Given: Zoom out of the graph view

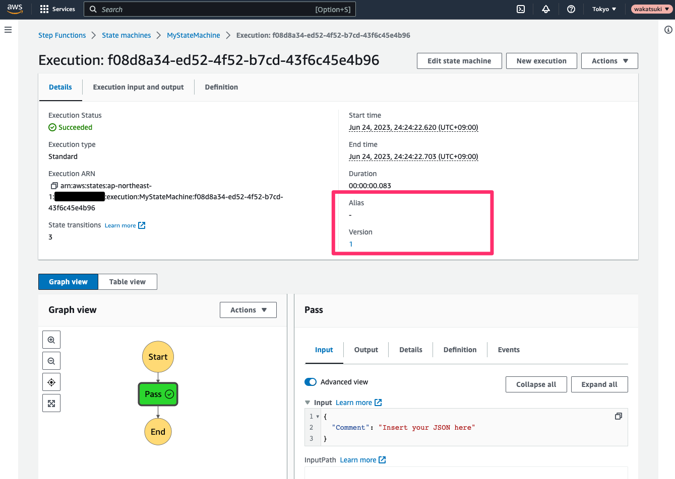Looking at the screenshot, I should 51,360.
